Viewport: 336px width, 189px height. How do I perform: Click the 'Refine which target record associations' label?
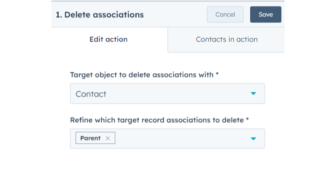(x=156, y=120)
